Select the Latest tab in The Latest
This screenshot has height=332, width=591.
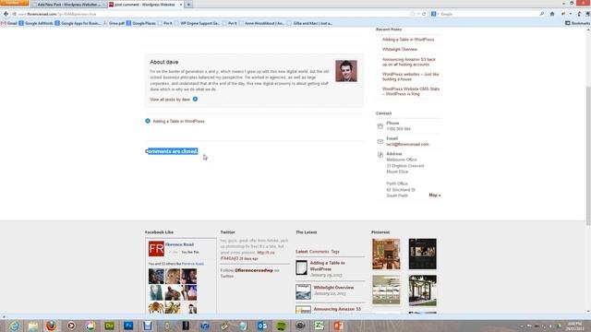302,252
